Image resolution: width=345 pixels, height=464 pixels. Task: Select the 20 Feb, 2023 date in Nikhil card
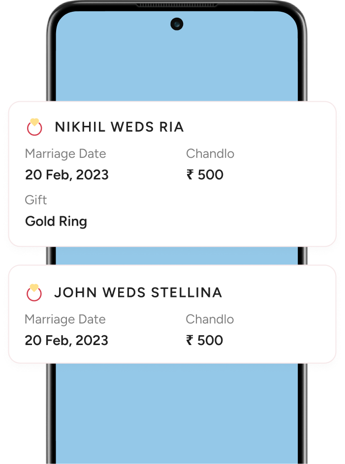[67, 174]
